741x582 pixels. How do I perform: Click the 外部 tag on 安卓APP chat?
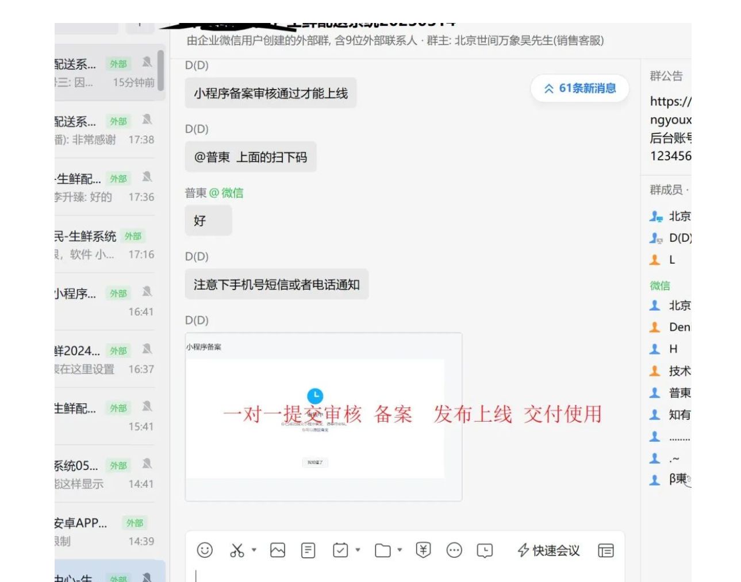click(x=135, y=523)
